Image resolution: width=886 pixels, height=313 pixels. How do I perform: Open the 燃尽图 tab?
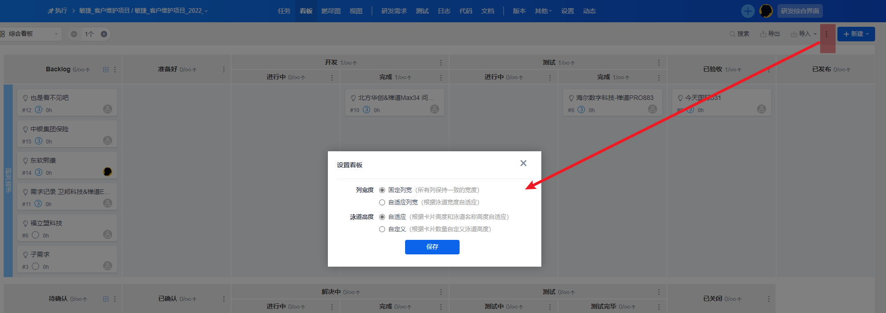(331, 11)
